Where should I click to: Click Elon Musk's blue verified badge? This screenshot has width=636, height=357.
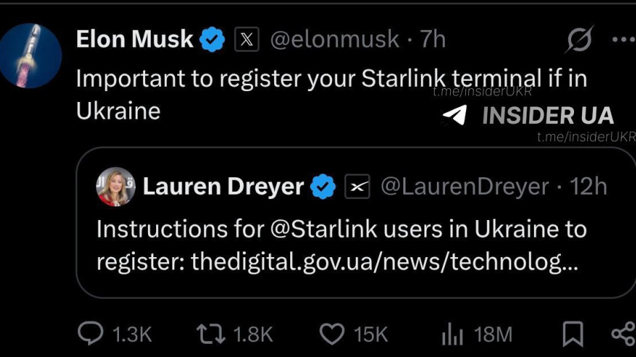point(212,39)
